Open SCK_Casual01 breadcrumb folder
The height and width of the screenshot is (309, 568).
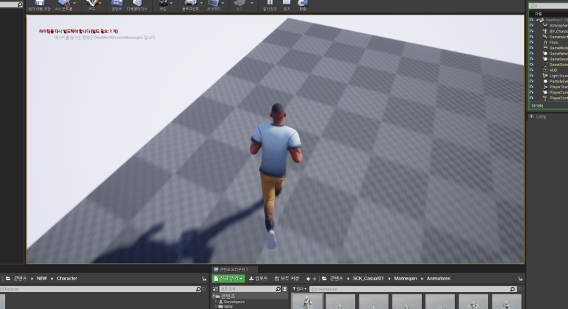(x=368, y=279)
